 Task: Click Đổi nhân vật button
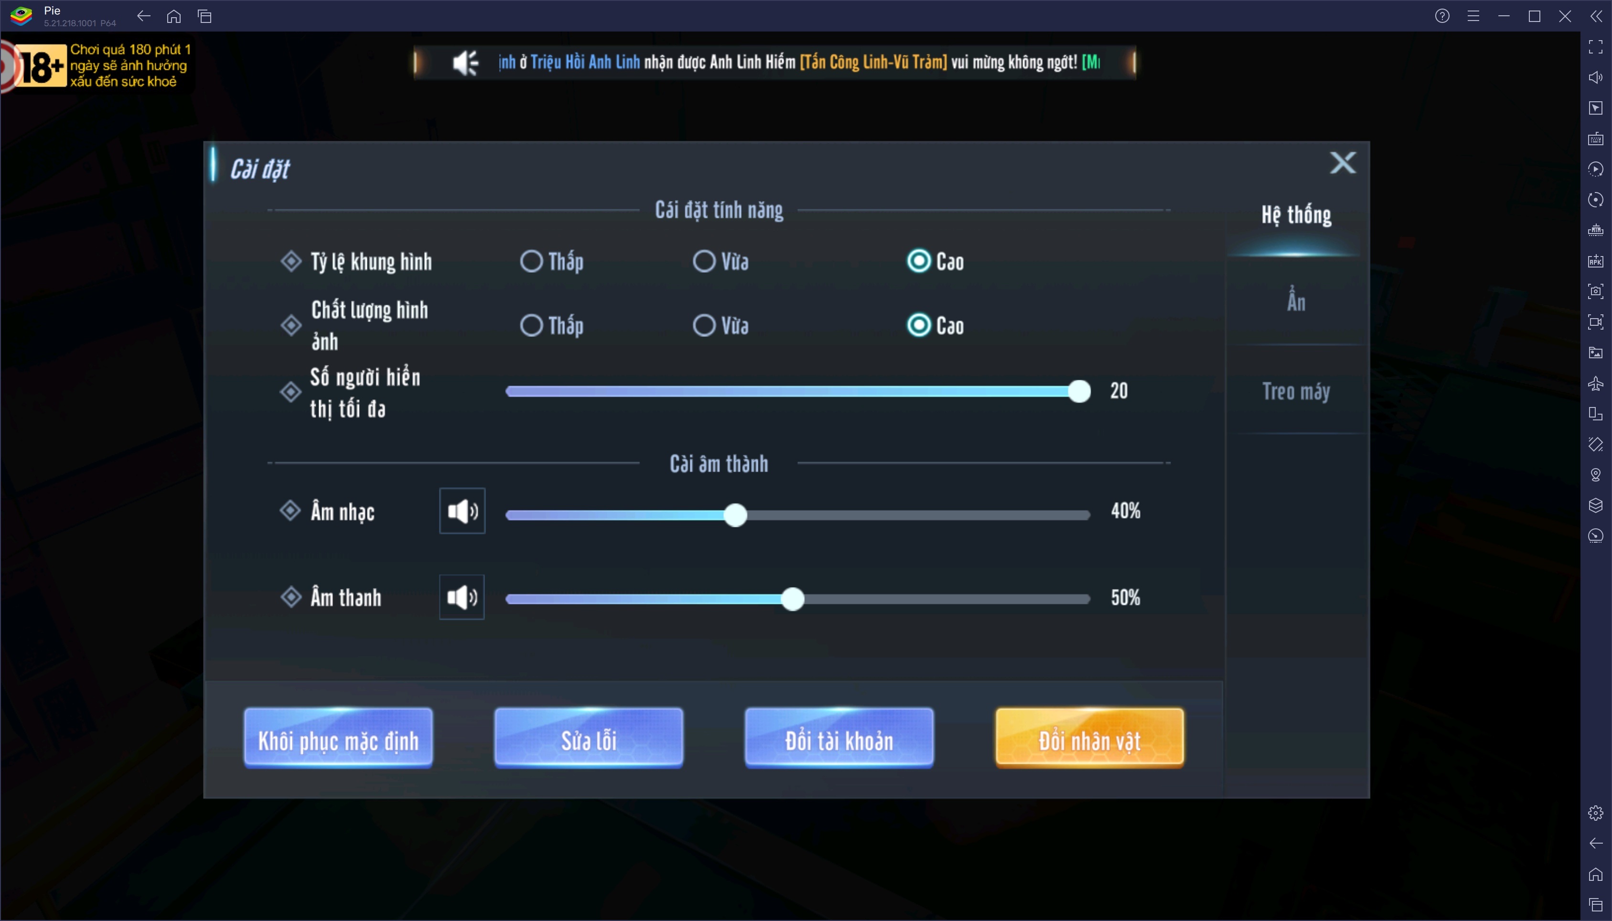coord(1089,739)
